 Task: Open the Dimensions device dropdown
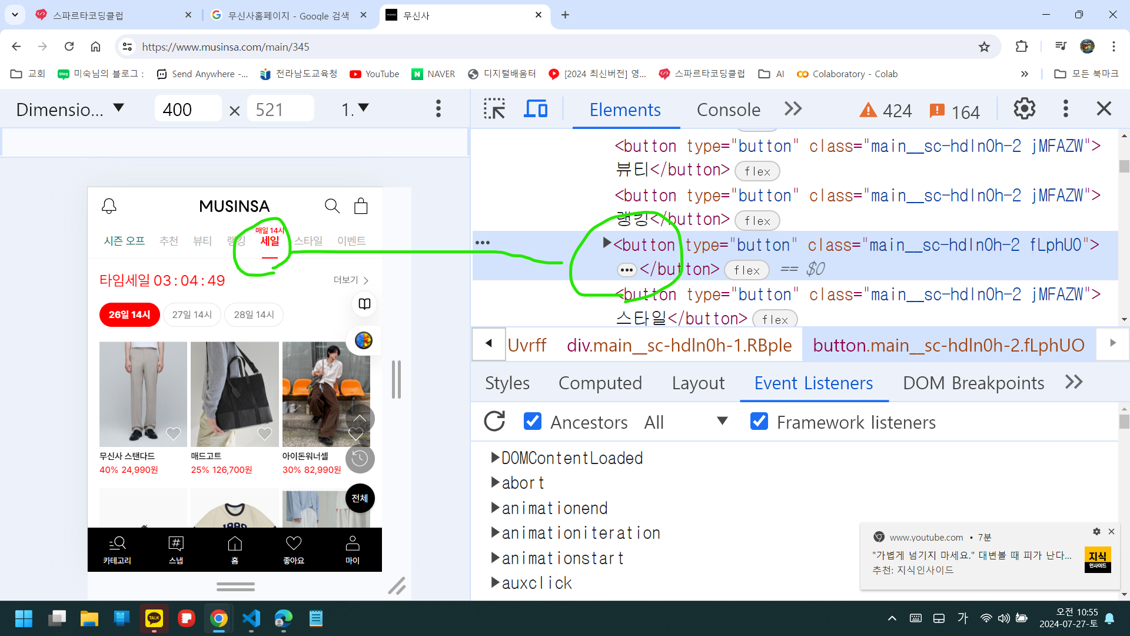pyautogui.click(x=70, y=110)
